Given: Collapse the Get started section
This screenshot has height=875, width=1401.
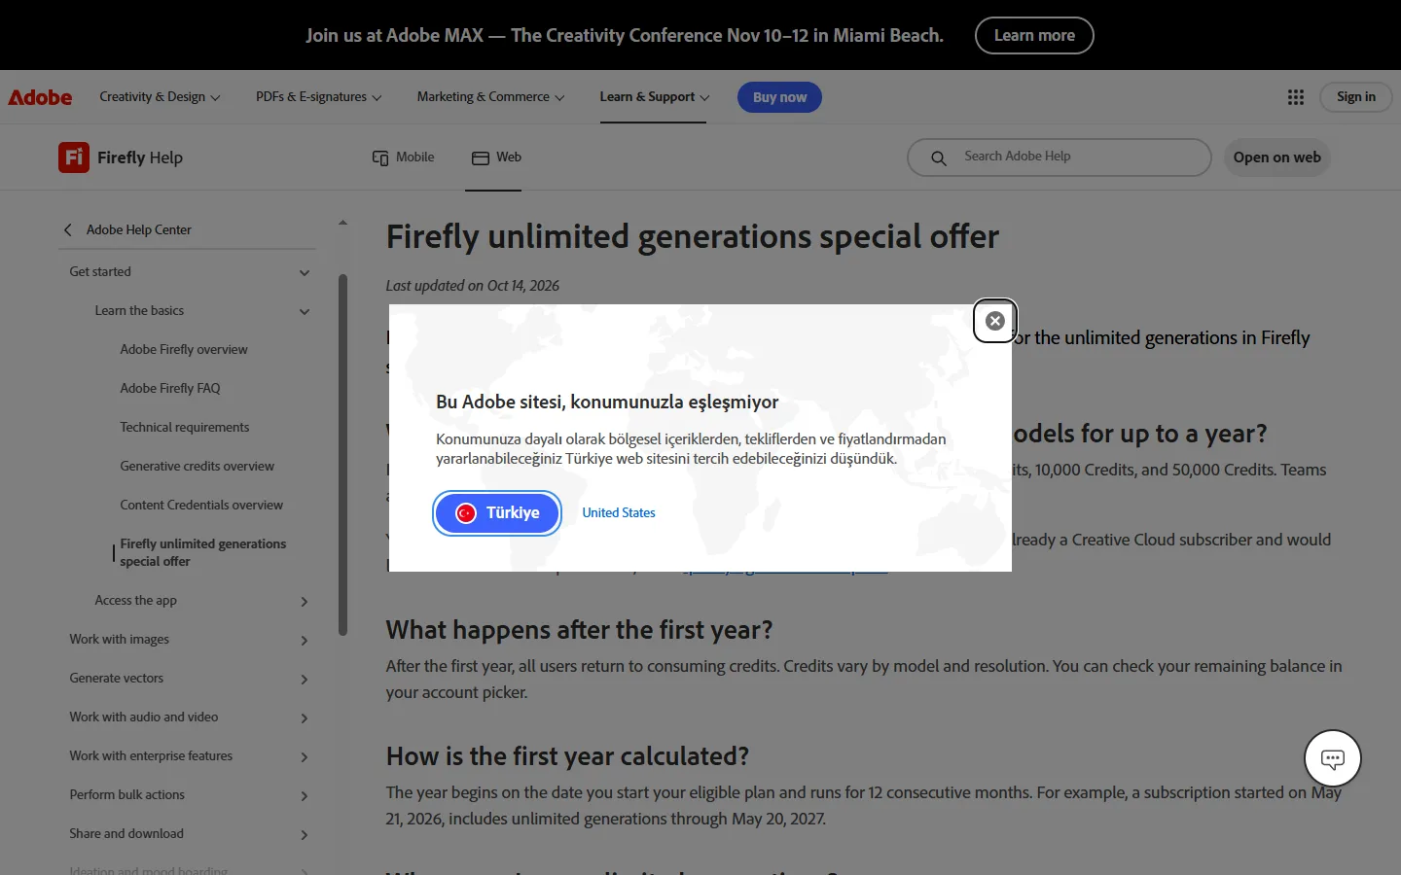Looking at the screenshot, I should tap(305, 273).
